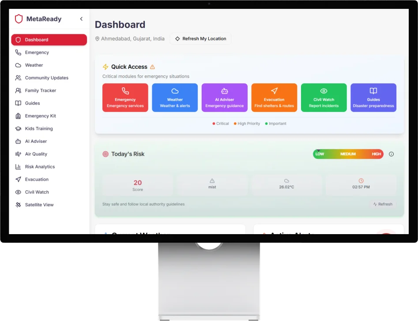
Task: Click the Quick Access lightning bolt icon
Action: tap(105, 67)
